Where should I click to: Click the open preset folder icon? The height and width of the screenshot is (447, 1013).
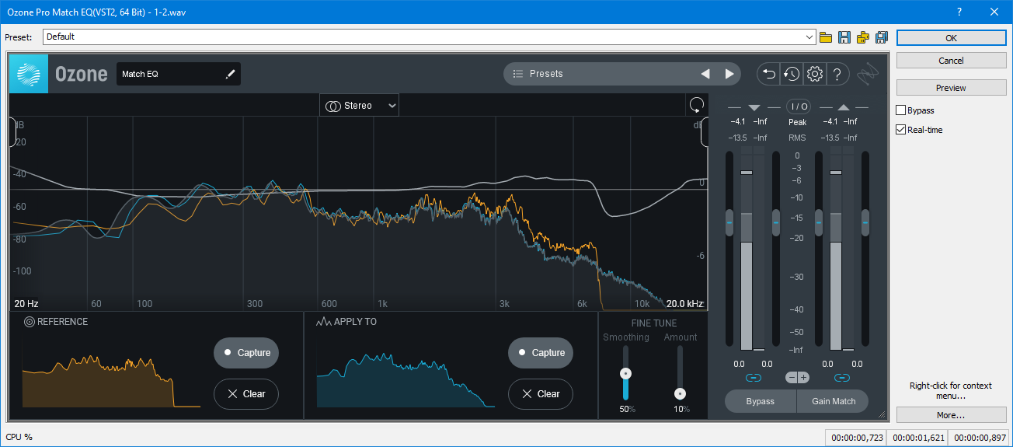pos(826,37)
